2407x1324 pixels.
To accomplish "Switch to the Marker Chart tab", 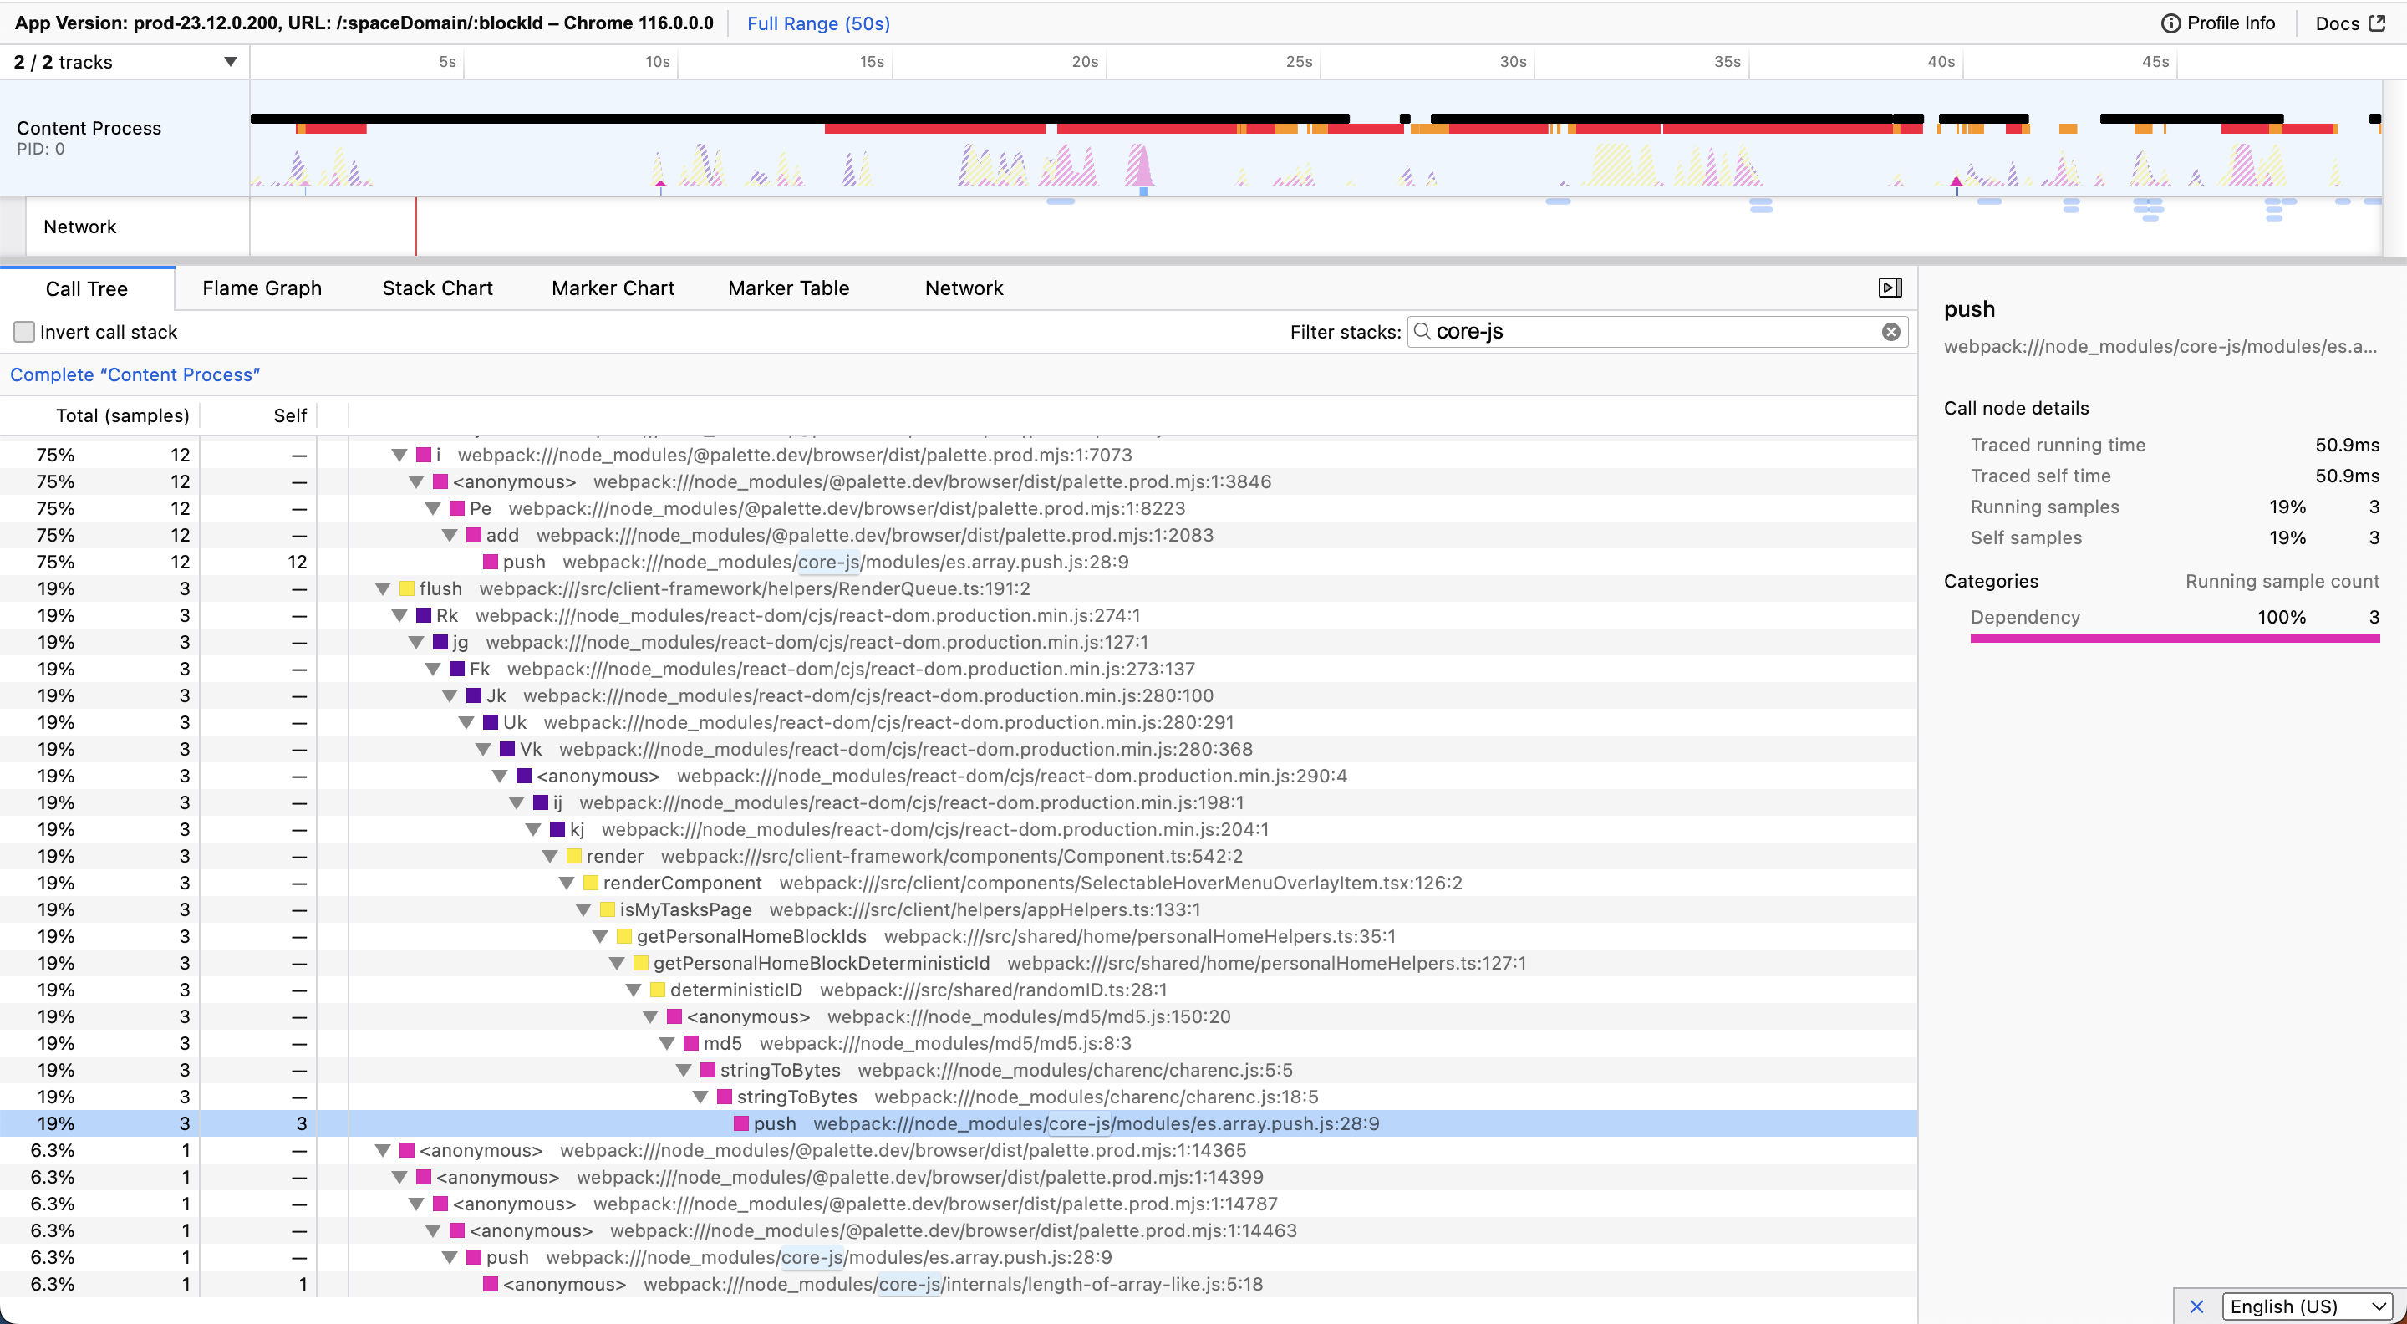I will (613, 288).
